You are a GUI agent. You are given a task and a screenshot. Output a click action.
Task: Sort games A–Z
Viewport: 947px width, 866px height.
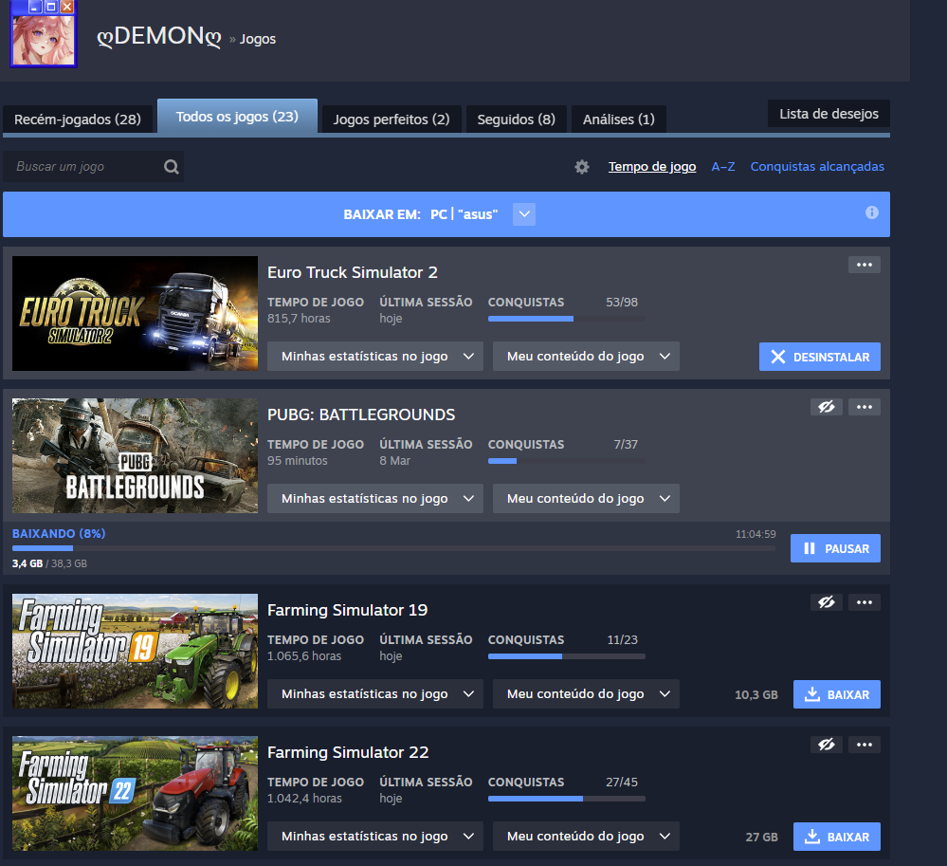point(723,166)
